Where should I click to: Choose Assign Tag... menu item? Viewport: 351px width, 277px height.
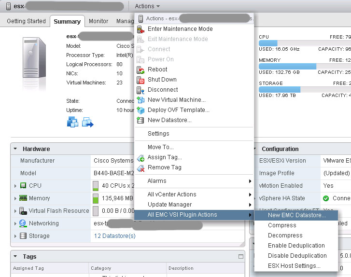click(x=194, y=157)
